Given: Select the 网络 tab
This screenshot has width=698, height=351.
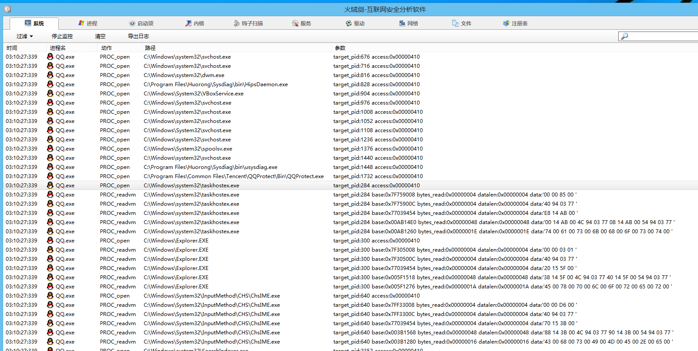Looking at the screenshot, I should (x=408, y=23).
